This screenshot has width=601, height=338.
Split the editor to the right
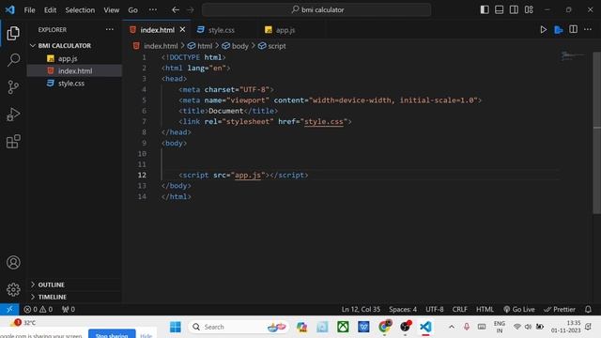(574, 29)
